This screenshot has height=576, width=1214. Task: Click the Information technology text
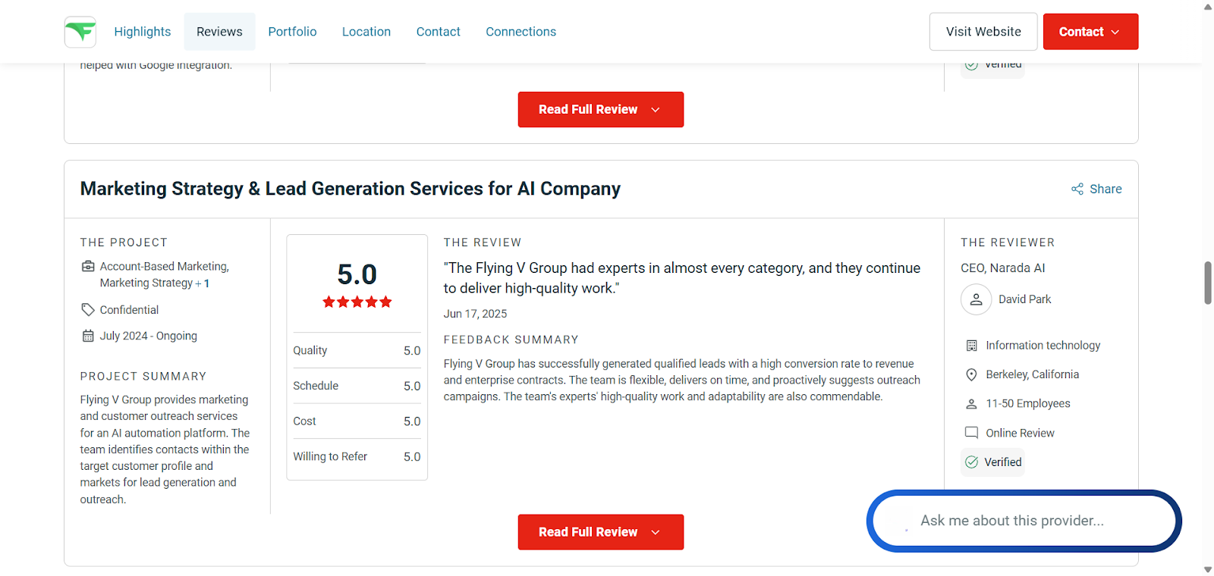[1043, 346]
